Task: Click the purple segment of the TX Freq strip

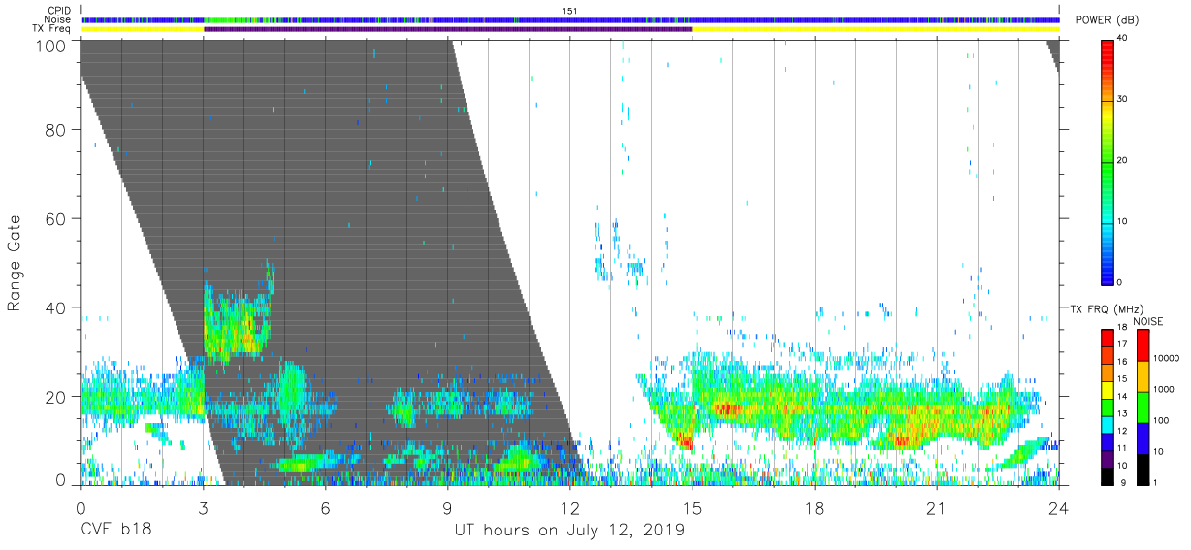Action: [448, 29]
